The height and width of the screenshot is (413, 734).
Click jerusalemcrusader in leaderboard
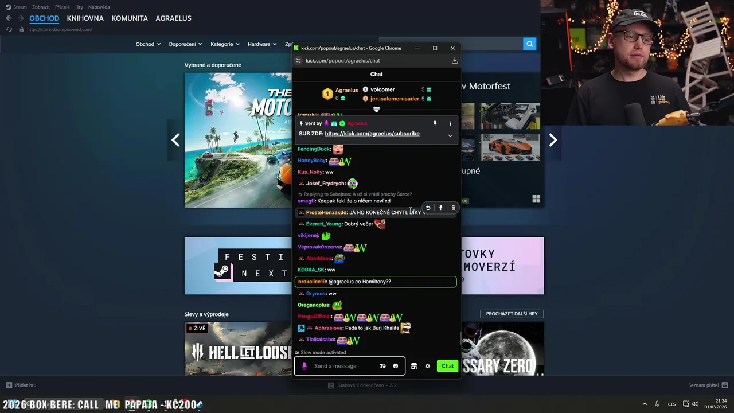[395, 99]
